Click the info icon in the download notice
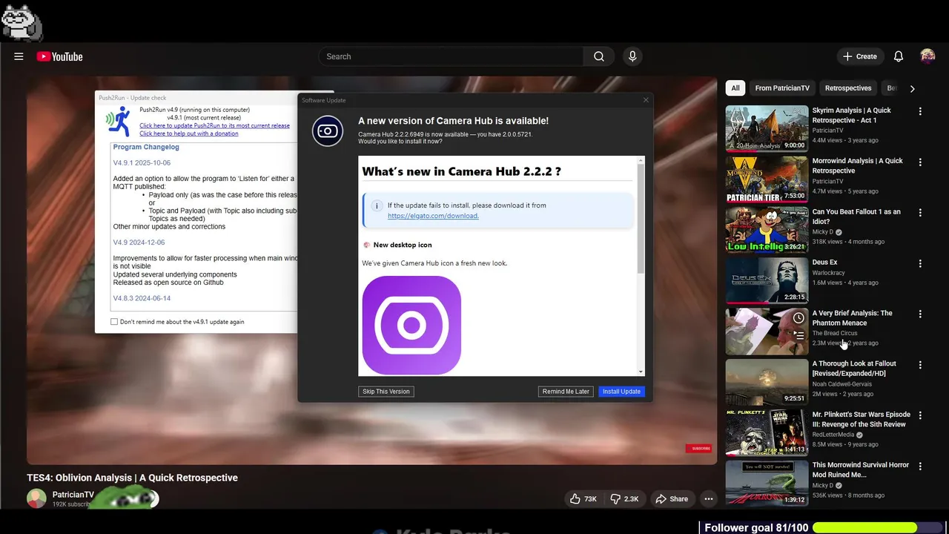The height and width of the screenshot is (534, 949). point(377,205)
